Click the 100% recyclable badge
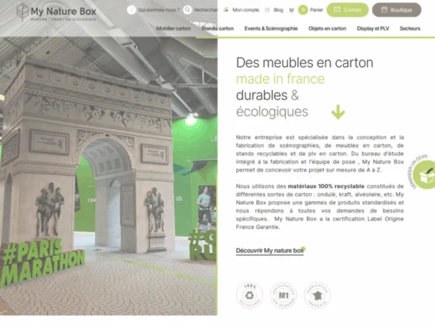435x326 pixels. (x=249, y=295)
